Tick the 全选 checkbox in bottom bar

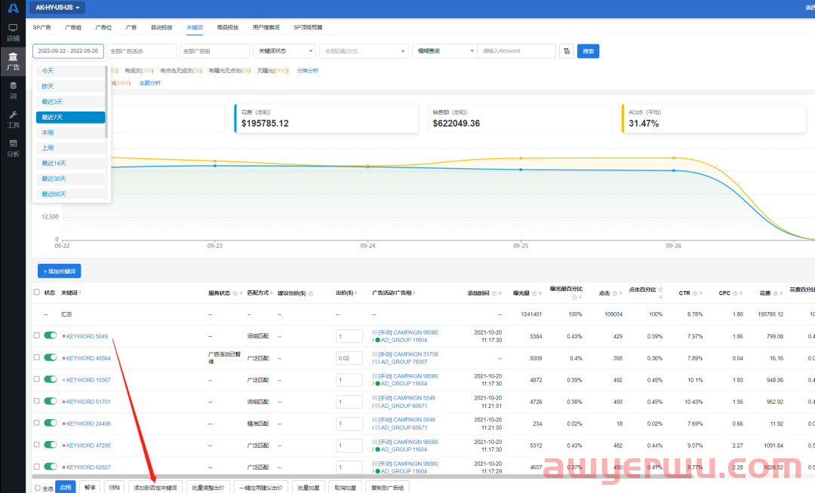point(38,488)
